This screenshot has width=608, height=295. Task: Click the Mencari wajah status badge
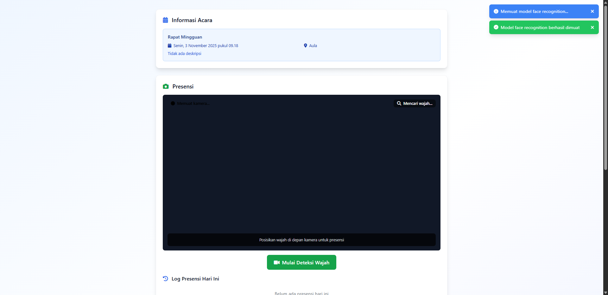pyautogui.click(x=415, y=103)
